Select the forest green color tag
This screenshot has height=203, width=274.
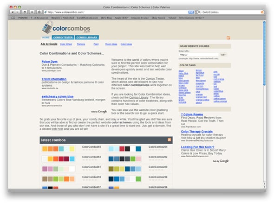tap(184, 93)
